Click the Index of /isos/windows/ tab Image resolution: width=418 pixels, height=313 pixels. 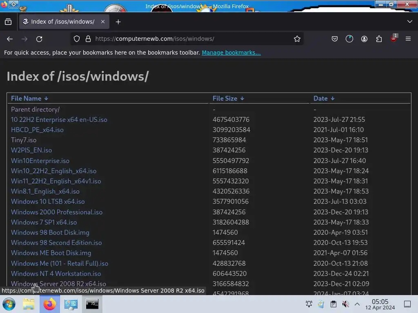64,22
